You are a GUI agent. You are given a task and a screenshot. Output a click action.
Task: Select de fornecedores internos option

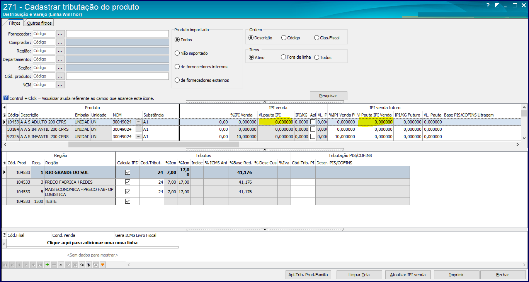coord(201,67)
